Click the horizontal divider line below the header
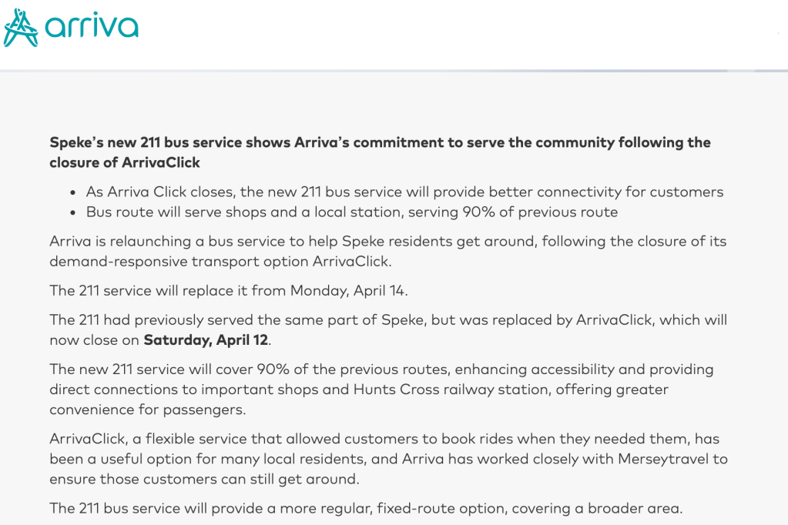 (x=394, y=71)
